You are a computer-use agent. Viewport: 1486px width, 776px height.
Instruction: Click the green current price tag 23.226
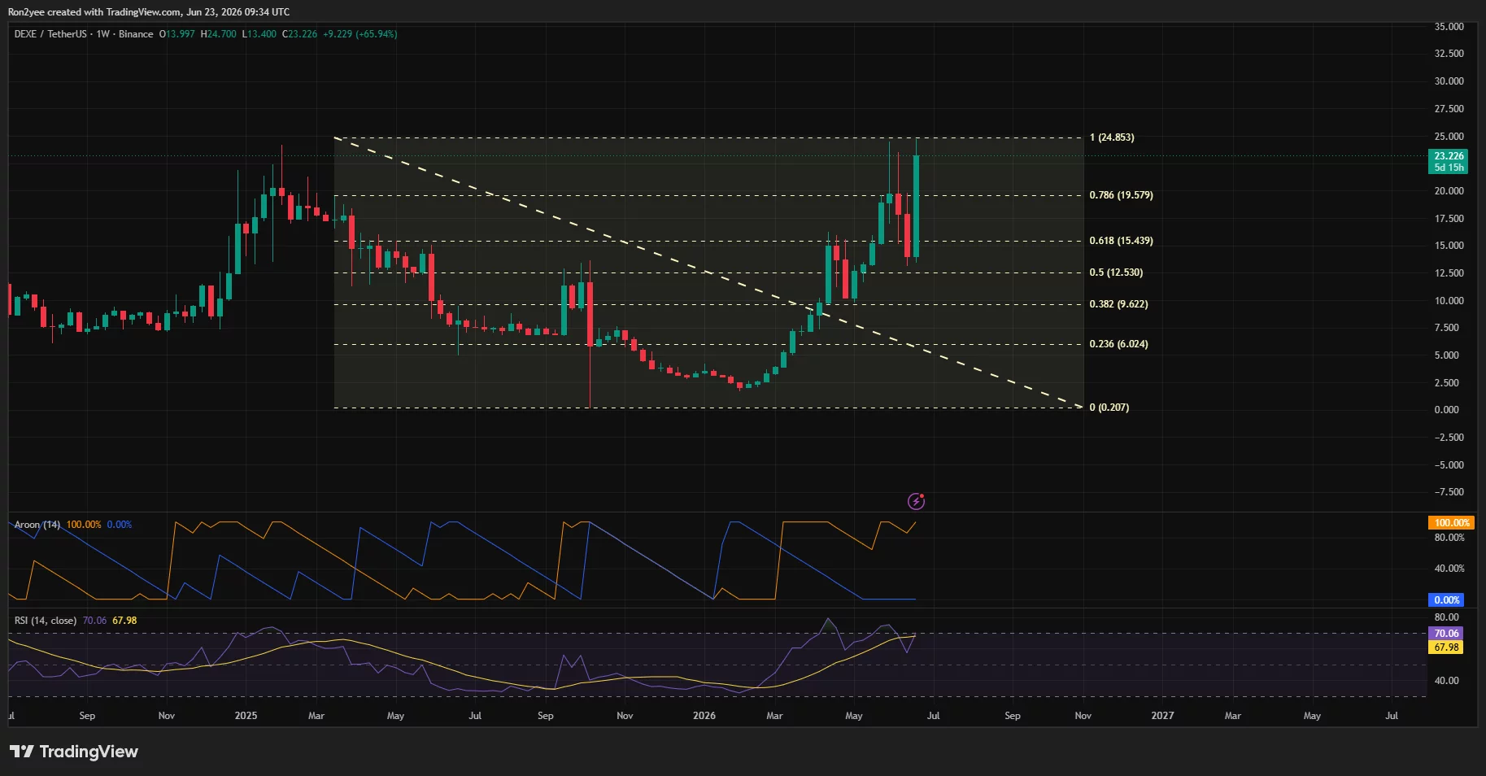click(1449, 161)
